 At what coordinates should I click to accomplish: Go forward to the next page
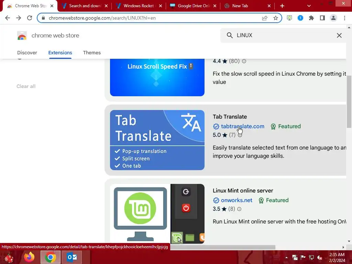pos(19,18)
